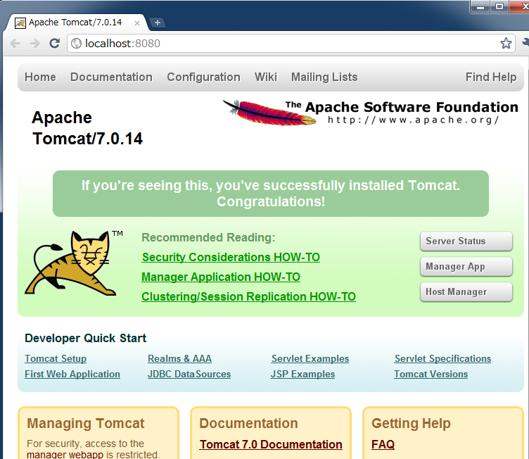Open the JSP Examples link
The width and height of the screenshot is (529, 459).
coord(302,375)
